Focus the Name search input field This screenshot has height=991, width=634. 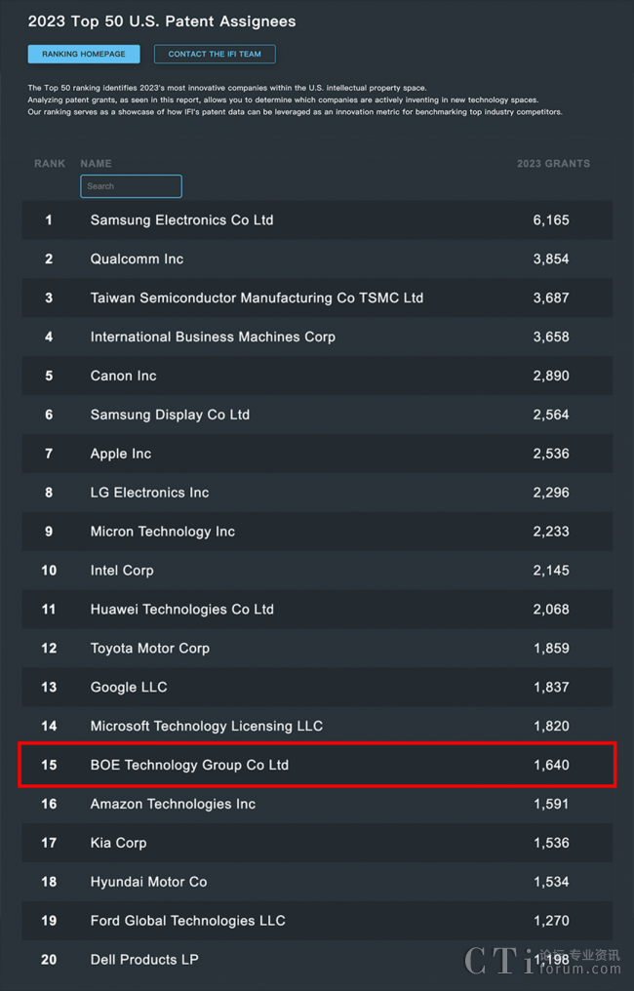pos(131,186)
